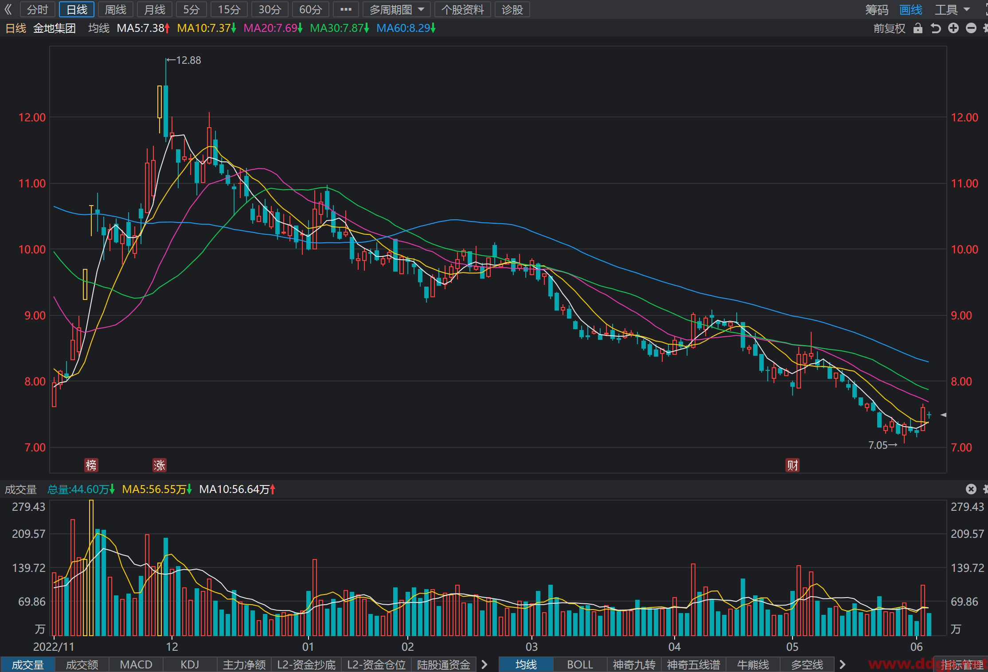988x672 pixels.
Task: Switch to 周线 weekly chart
Action: pyautogui.click(x=116, y=9)
